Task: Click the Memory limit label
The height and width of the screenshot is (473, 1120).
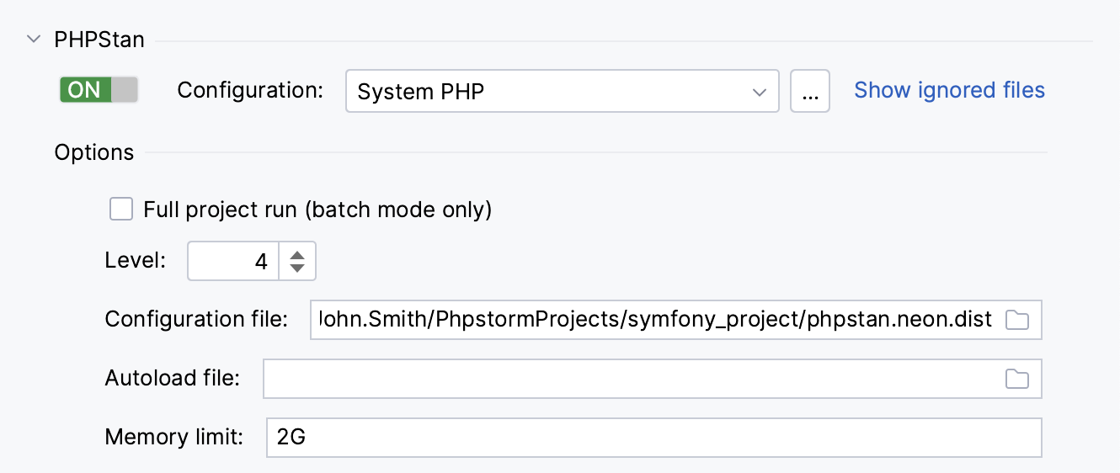Action: click(174, 437)
